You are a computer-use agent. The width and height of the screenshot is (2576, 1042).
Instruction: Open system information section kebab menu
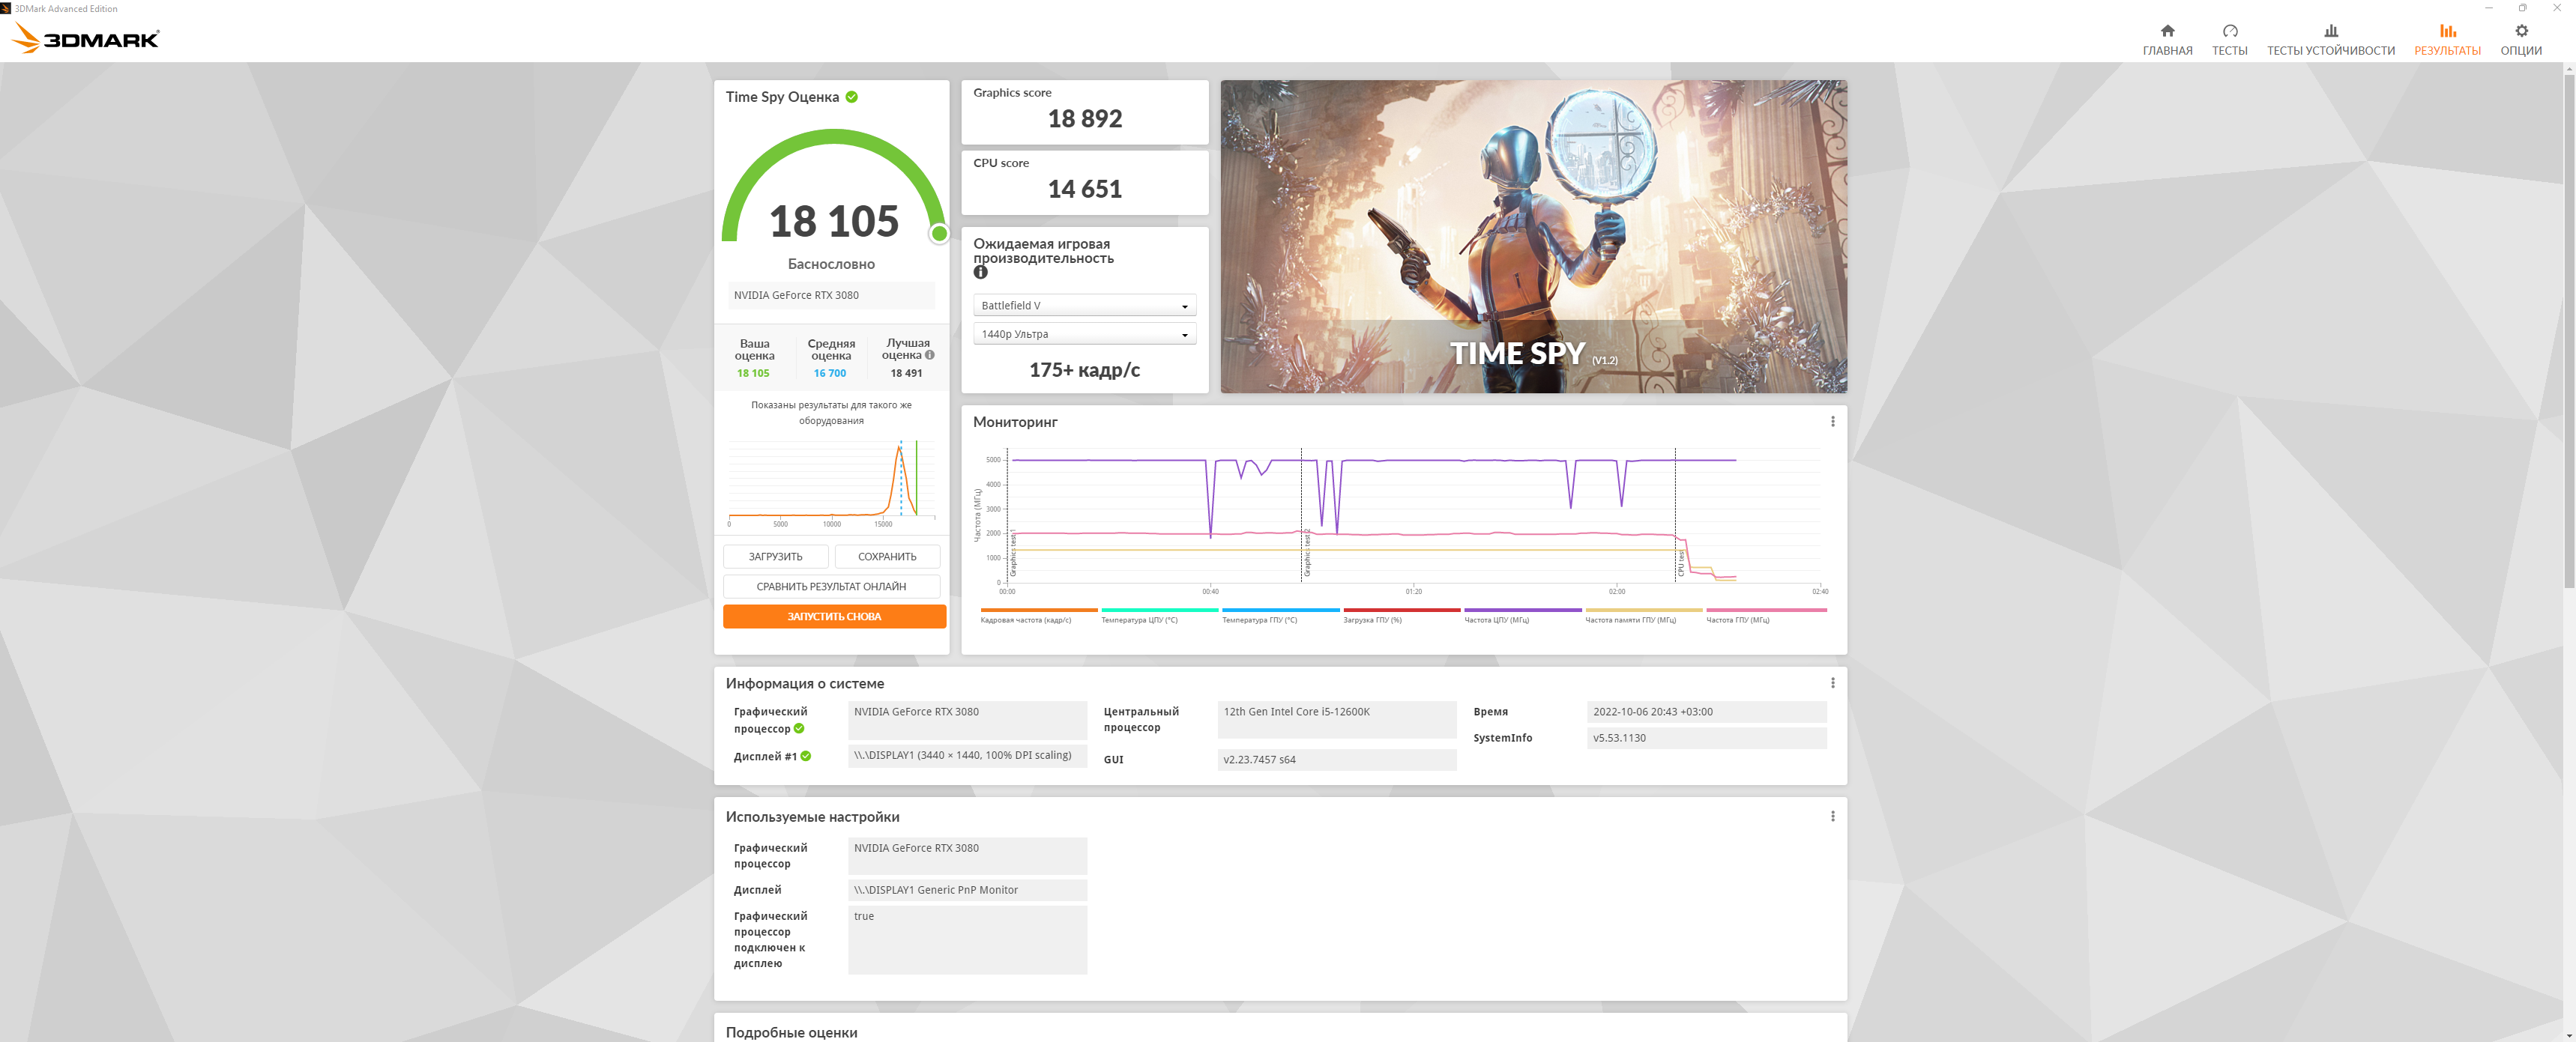(1832, 683)
